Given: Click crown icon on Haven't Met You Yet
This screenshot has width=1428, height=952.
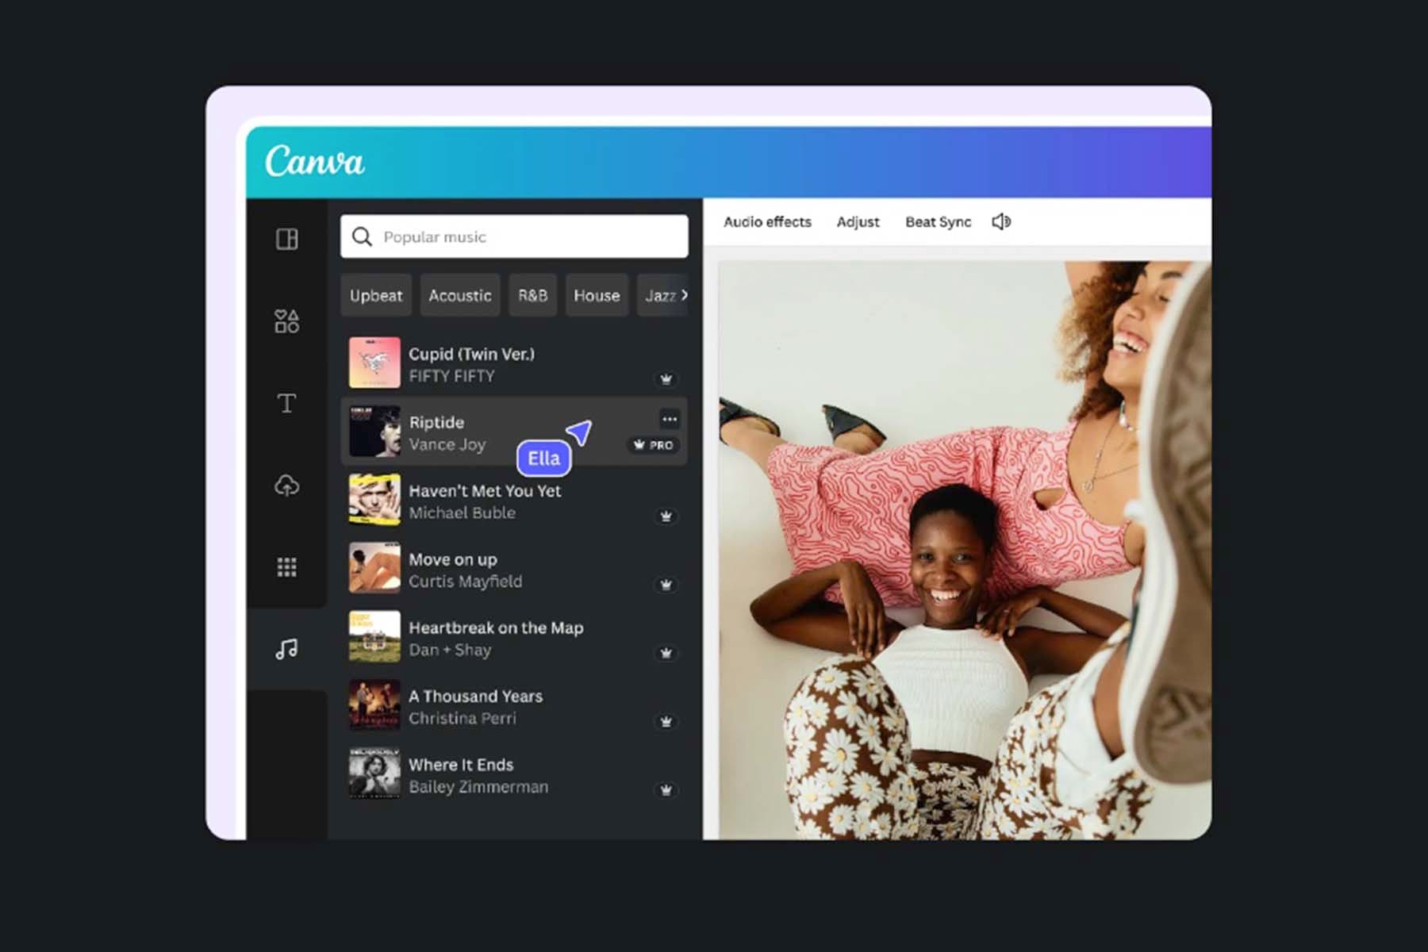Looking at the screenshot, I should (x=666, y=516).
